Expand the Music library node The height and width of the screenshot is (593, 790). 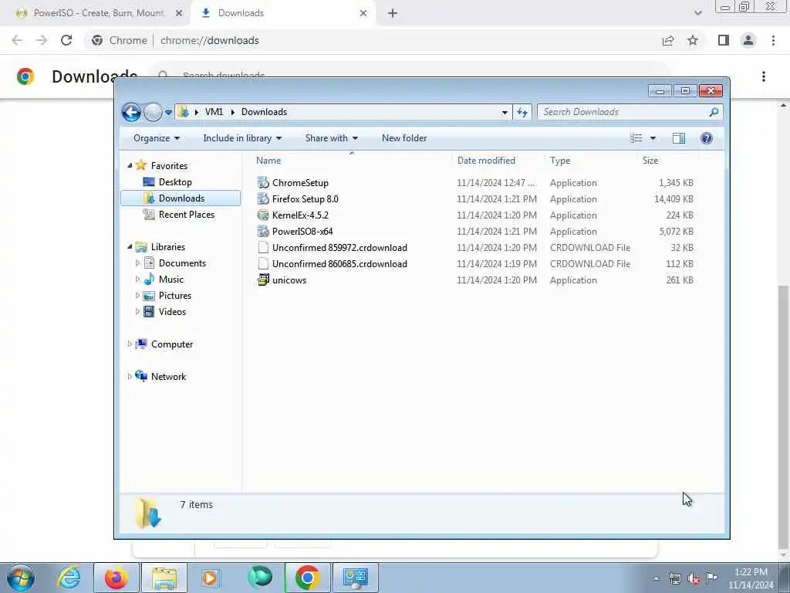137,279
